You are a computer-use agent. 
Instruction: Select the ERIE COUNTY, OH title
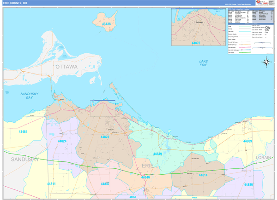point(16,3)
